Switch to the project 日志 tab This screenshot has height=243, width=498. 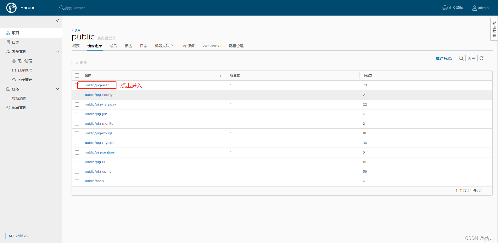(143, 46)
